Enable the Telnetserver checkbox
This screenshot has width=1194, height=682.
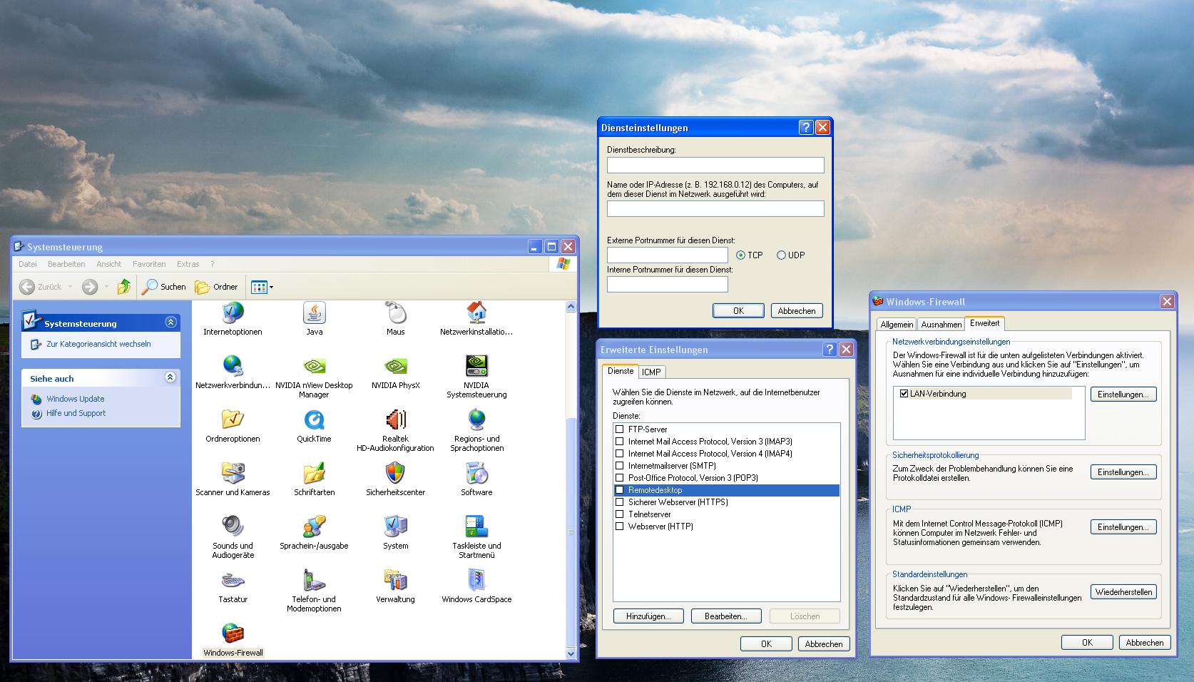coord(620,514)
